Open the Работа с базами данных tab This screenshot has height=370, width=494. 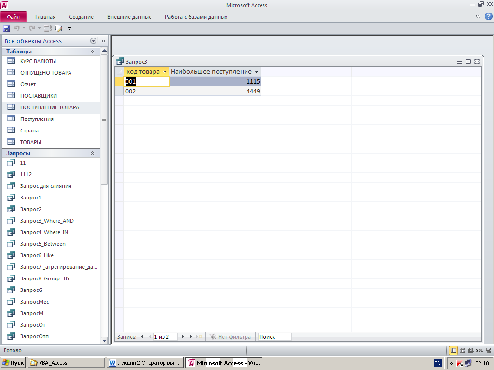pyautogui.click(x=196, y=17)
